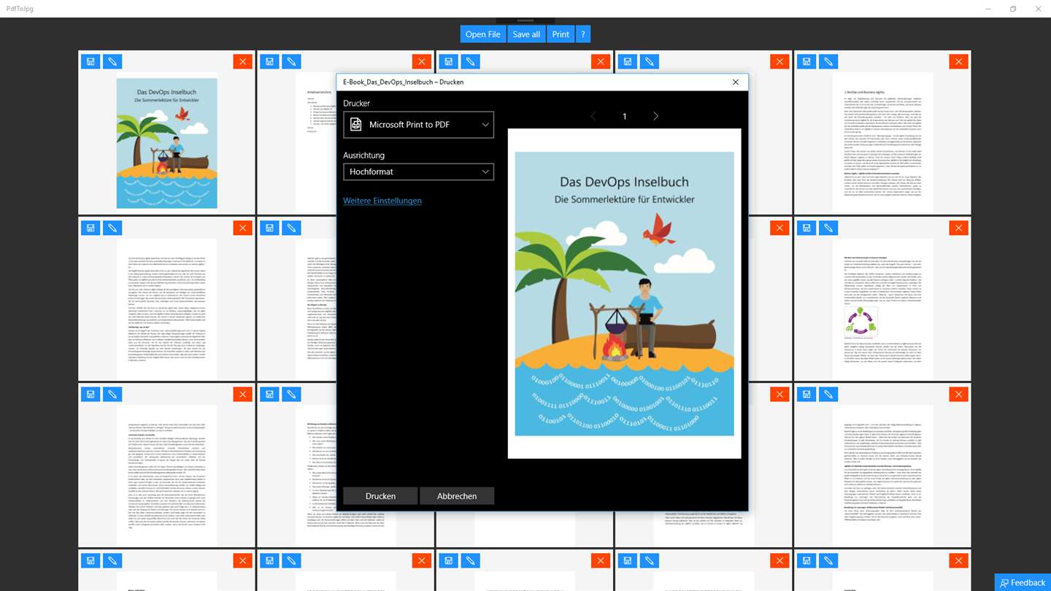The image size is (1051, 591).
Task: Edit the second page in the third row
Action: [291, 395]
